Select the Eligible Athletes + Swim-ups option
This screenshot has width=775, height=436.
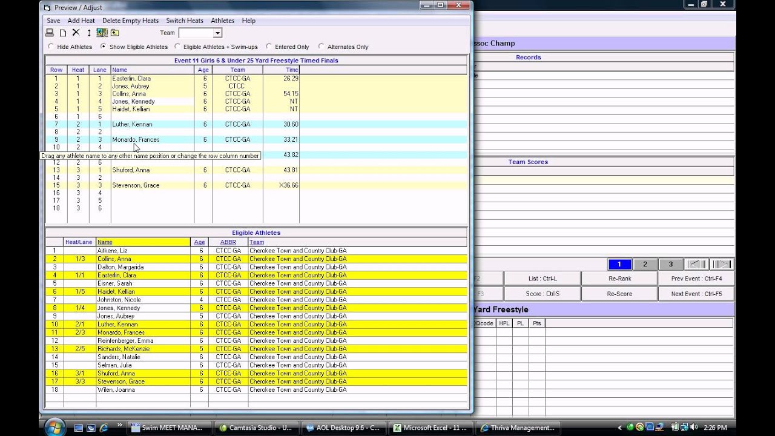[177, 47]
